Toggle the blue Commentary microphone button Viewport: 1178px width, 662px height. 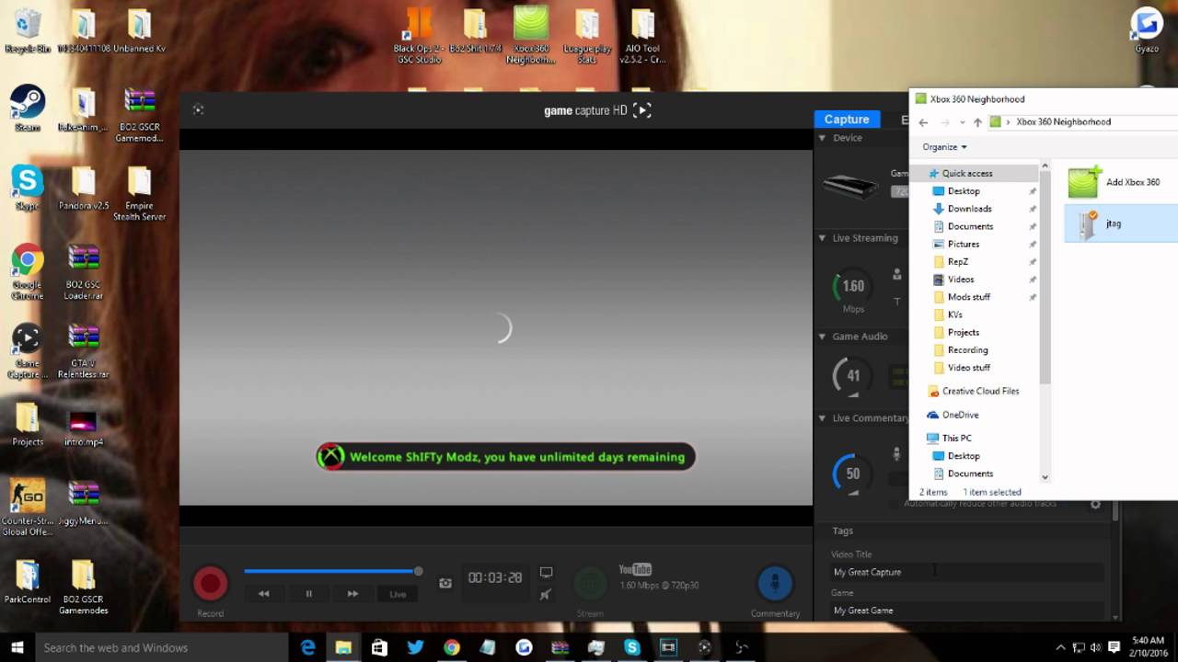coord(775,583)
